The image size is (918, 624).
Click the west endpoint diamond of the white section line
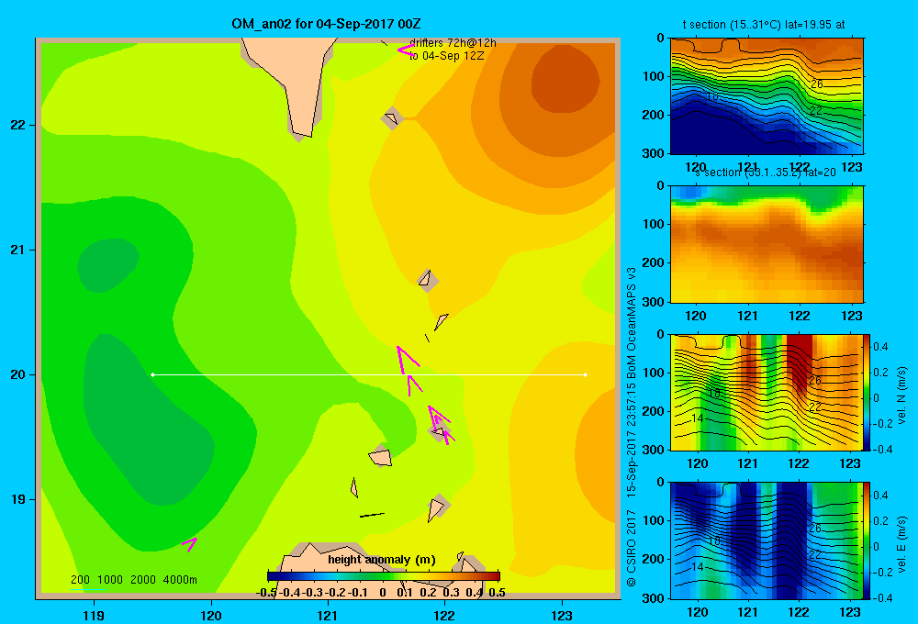pyautogui.click(x=152, y=374)
